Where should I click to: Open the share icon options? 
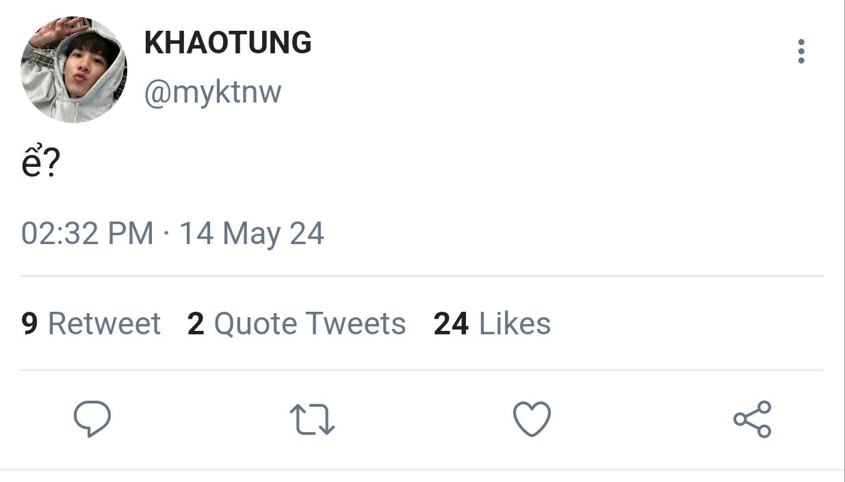click(x=752, y=419)
